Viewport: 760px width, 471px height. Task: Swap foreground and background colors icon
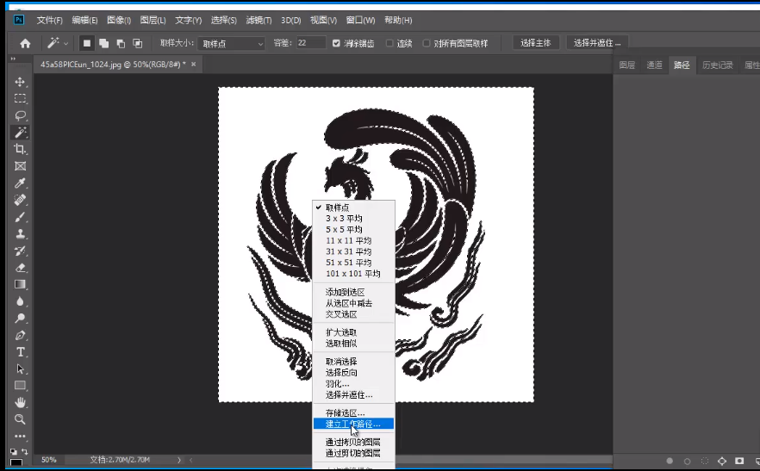click(x=25, y=451)
